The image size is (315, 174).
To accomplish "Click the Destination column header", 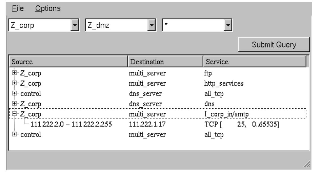I will [165, 61].
